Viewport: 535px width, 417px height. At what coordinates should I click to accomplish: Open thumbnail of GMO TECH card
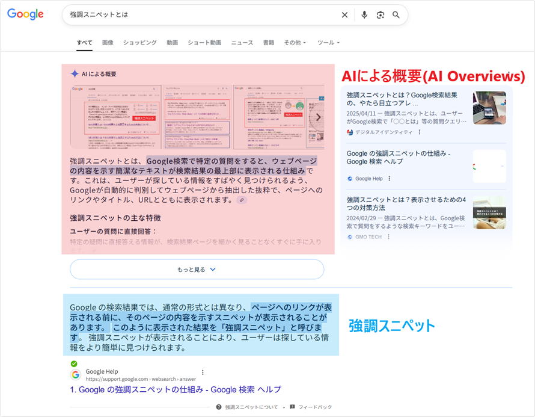[490, 212]
